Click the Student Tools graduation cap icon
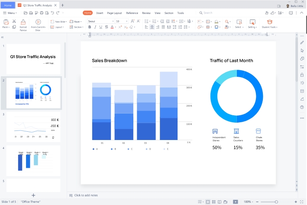The image size is (307, 205). point(269,22)
